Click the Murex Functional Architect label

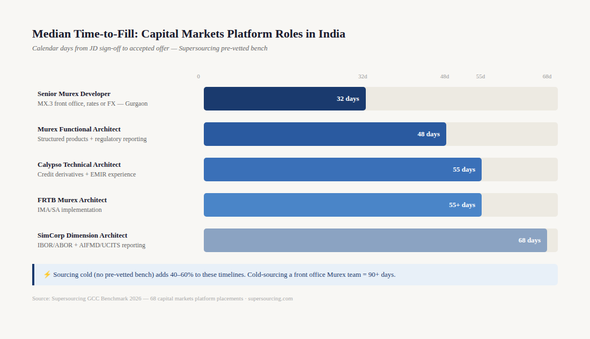pos(79,129)
